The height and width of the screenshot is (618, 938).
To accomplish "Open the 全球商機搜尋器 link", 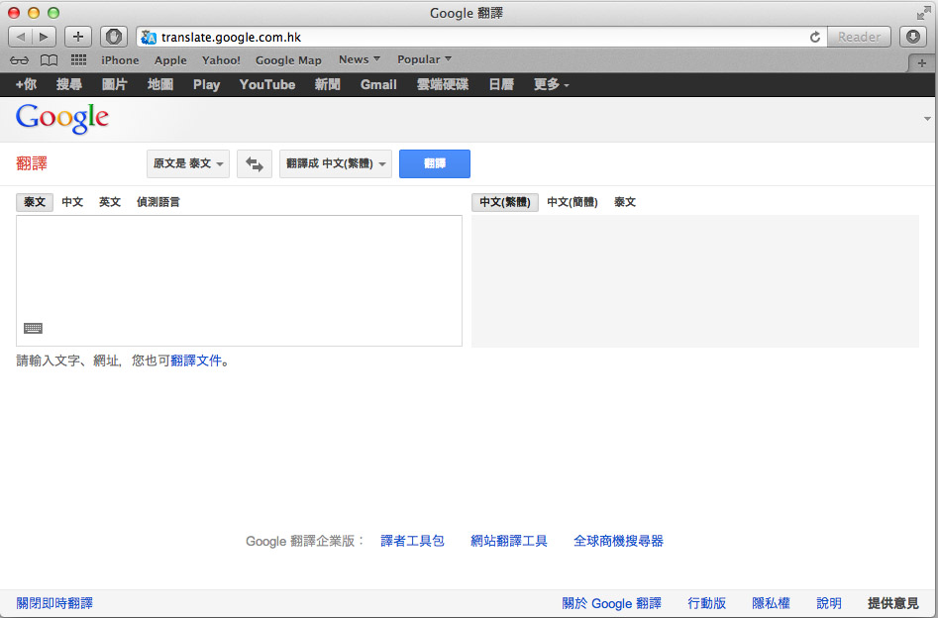I will [618, 541].
